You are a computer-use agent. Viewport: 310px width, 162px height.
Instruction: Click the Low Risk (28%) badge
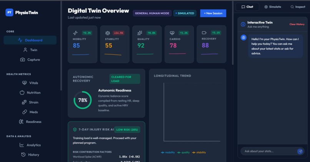click(x=127, y=129)
